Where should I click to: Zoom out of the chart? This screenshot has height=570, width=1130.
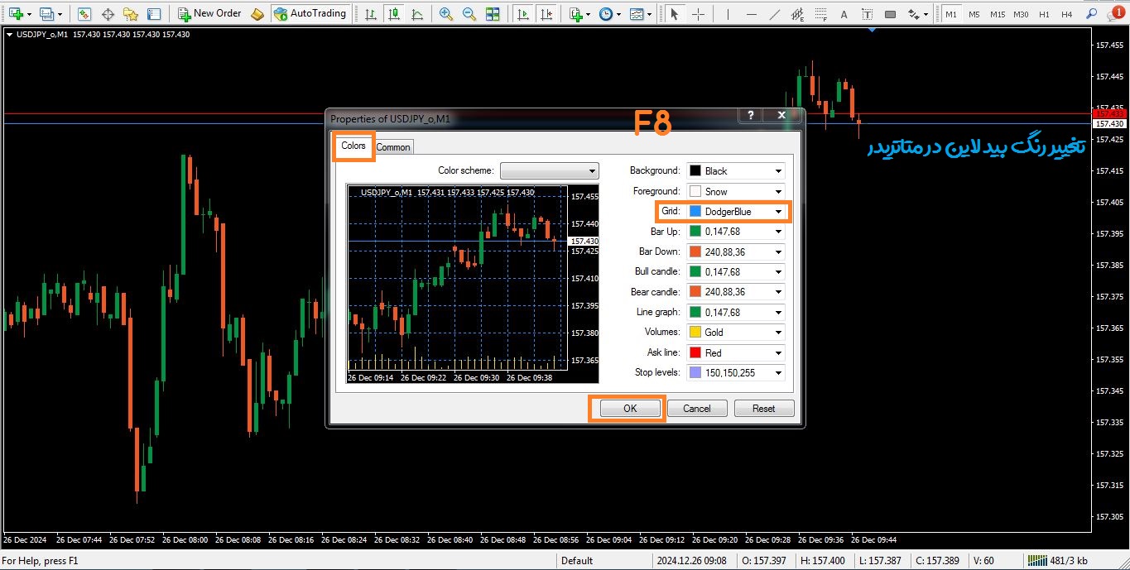(469, 14)
